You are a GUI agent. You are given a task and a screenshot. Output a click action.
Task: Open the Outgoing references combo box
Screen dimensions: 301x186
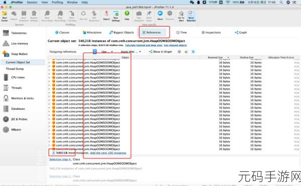click(73, 52)
